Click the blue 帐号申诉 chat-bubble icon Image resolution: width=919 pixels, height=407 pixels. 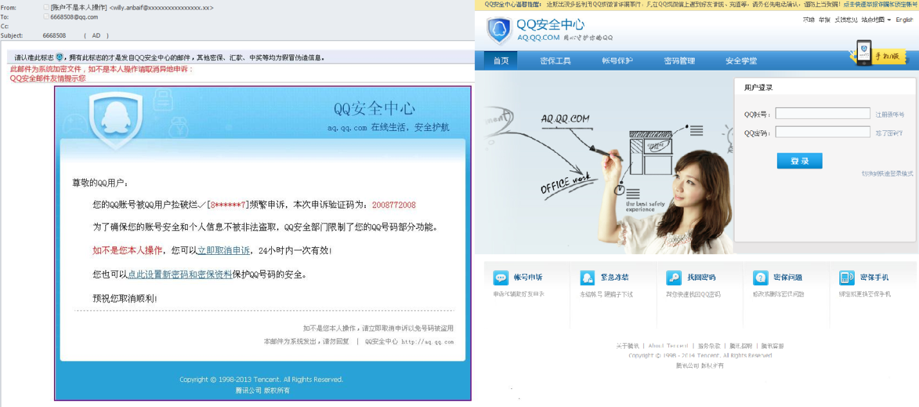click(x=501, y=278)
